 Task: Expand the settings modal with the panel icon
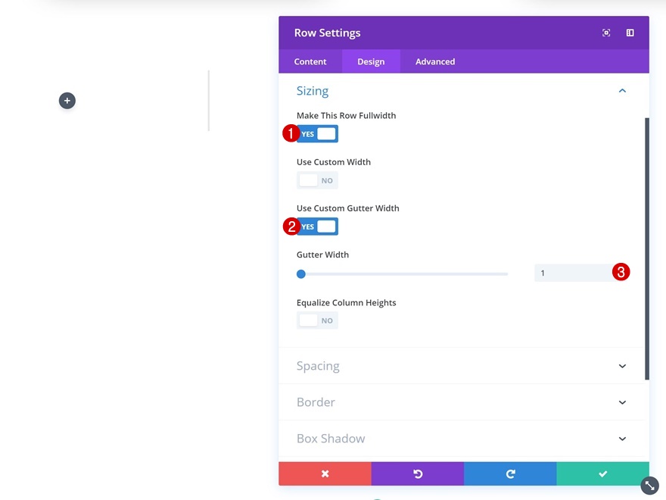(629, 33)
